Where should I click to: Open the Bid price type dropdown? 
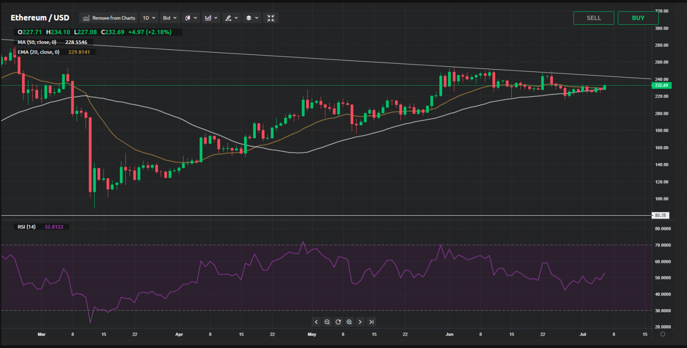(x=170, y=18)
